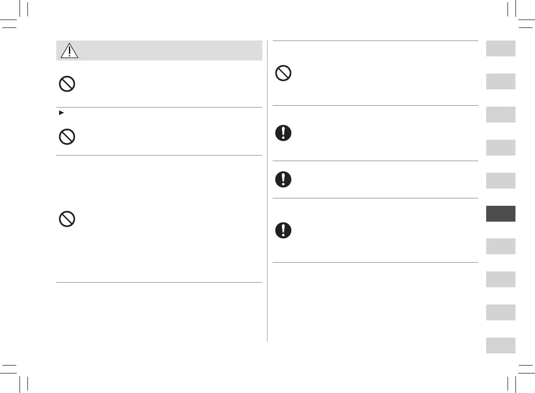Open the fourth gray side tab from top
This screenshot has height=393, width=535.
[x=501, y=148]
